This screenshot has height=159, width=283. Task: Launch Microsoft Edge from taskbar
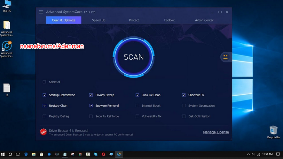coord(26,154)
